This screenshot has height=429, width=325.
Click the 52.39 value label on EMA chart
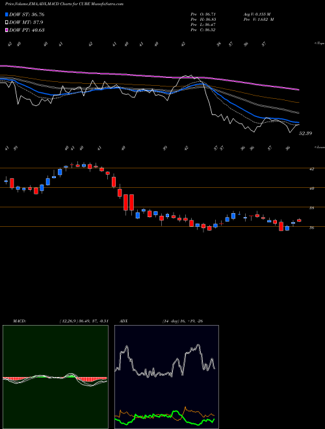tap(305, 133)
